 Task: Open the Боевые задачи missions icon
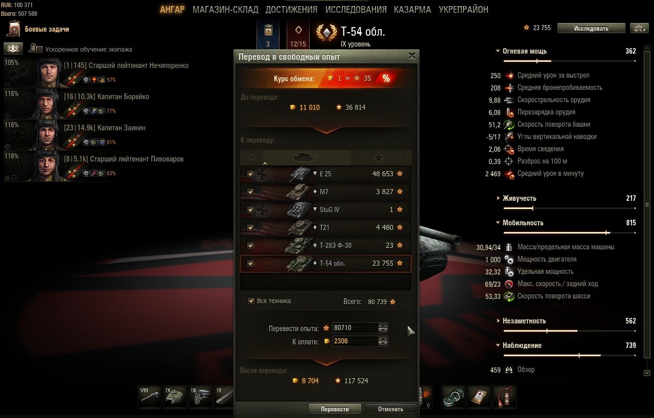(x=14, y=29)
